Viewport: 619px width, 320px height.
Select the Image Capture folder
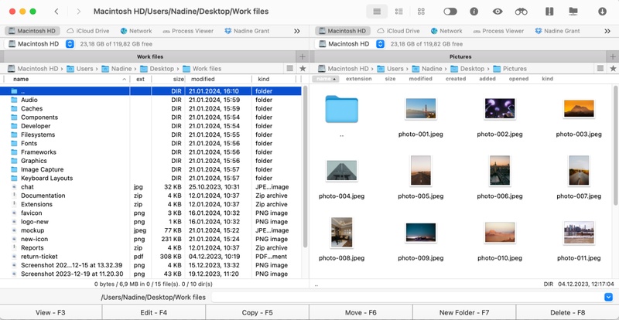[151, 169]
